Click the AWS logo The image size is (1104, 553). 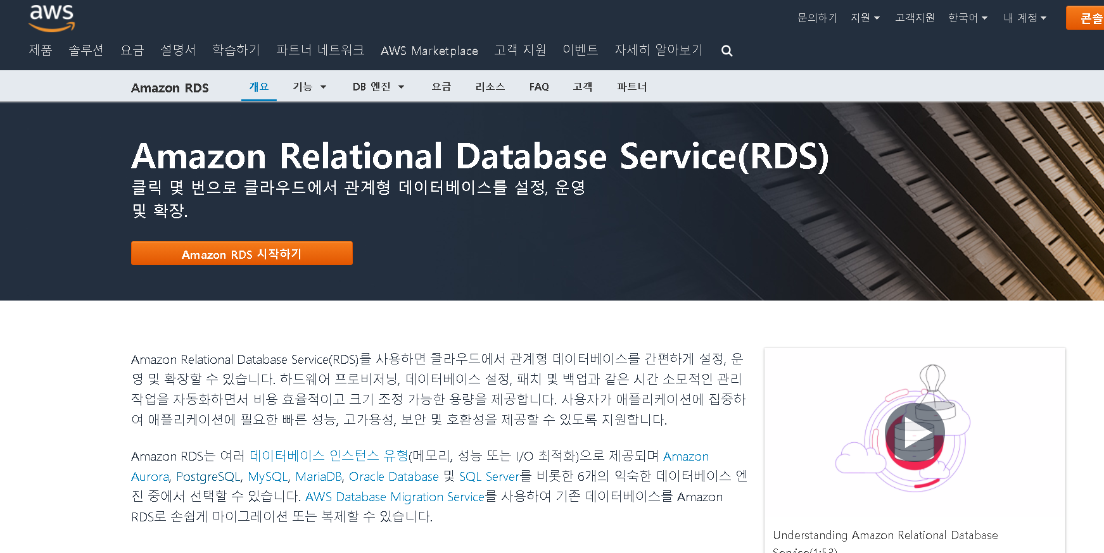[52, 18]
